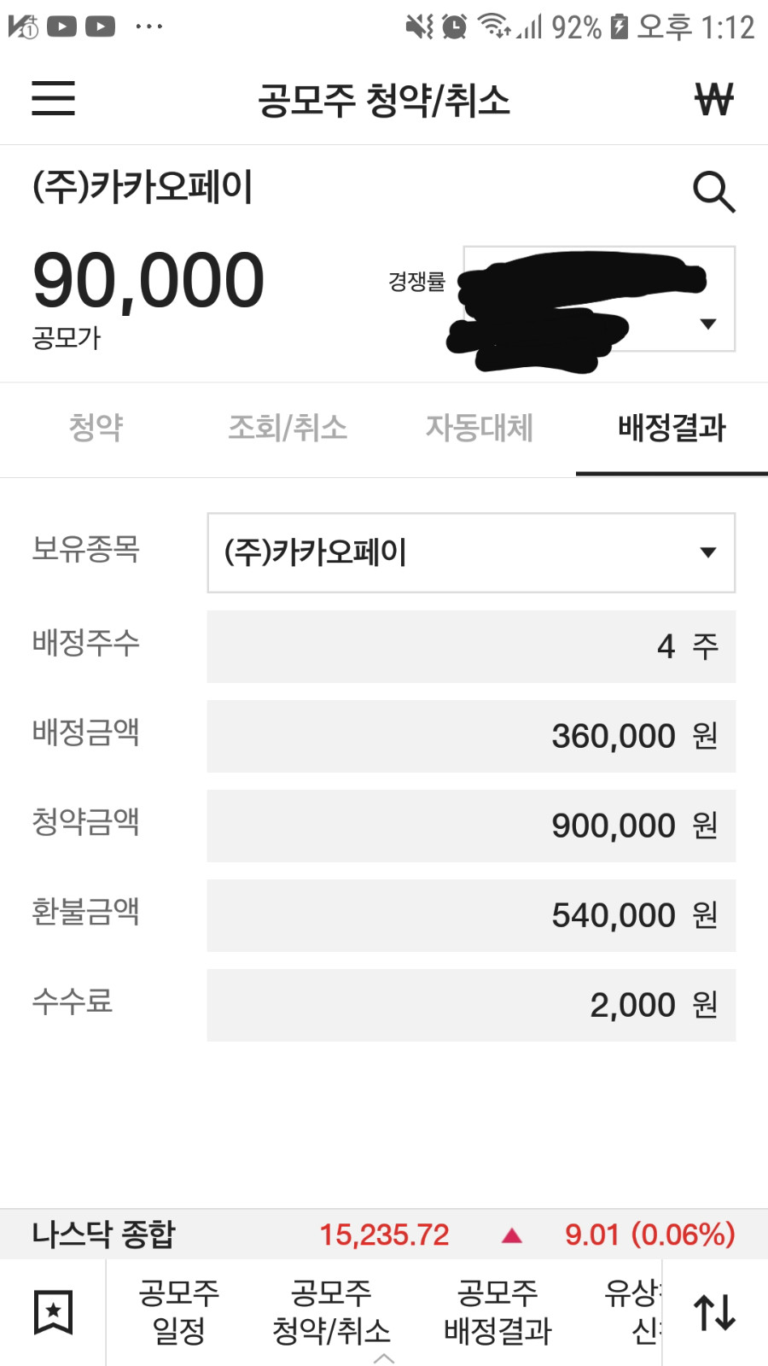Tap the 배정금액 360,000 원 field
768x1366 pixels.
coord(471,736)
